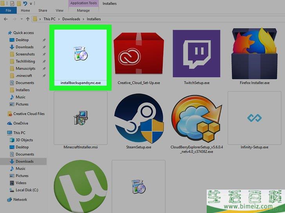Expand the chevron before This PC in address bar
Screen dimensions: 285x213
pos(40,19)
